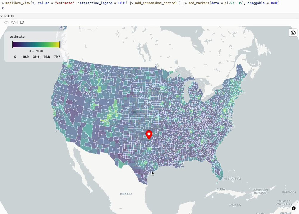The width and height of the screenshot is (299, 214).
Task: Click the red map marker pin
Action: point(149,135)
